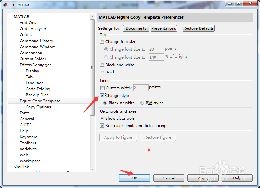Screen dimensions: 260x188
Task: Maximize the Preferences window
Action: click(238, 3)
